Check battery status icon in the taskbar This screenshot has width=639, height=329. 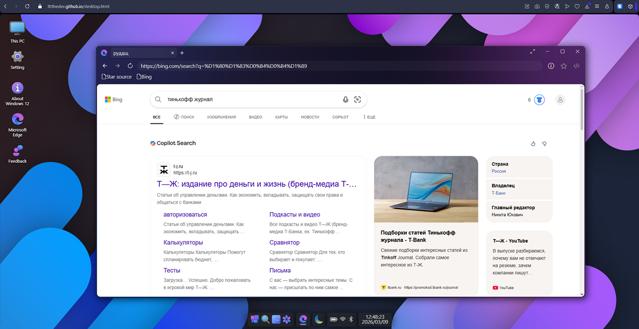[x=334, y=319]
